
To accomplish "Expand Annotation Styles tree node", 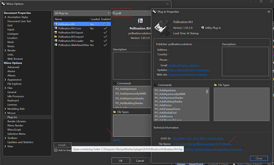I will 5,17.
